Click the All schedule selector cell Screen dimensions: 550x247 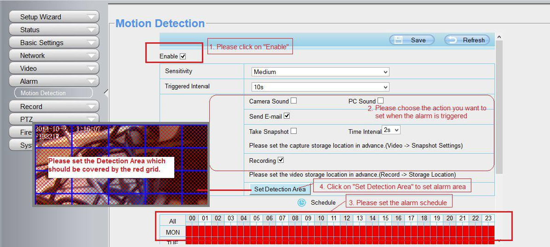click(x=172, y=221)
